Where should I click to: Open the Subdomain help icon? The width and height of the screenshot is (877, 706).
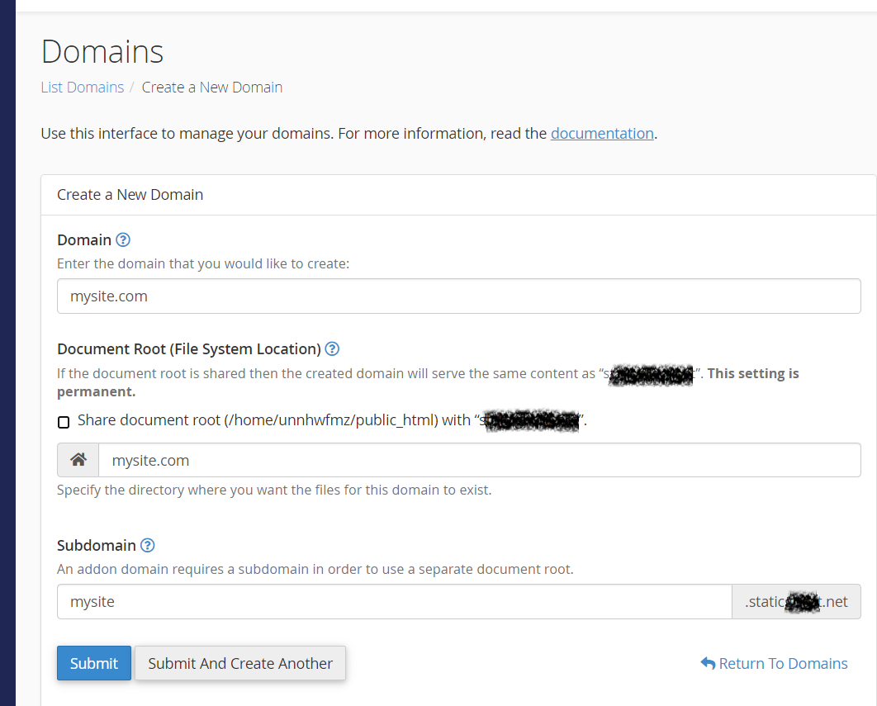point(148,545)
